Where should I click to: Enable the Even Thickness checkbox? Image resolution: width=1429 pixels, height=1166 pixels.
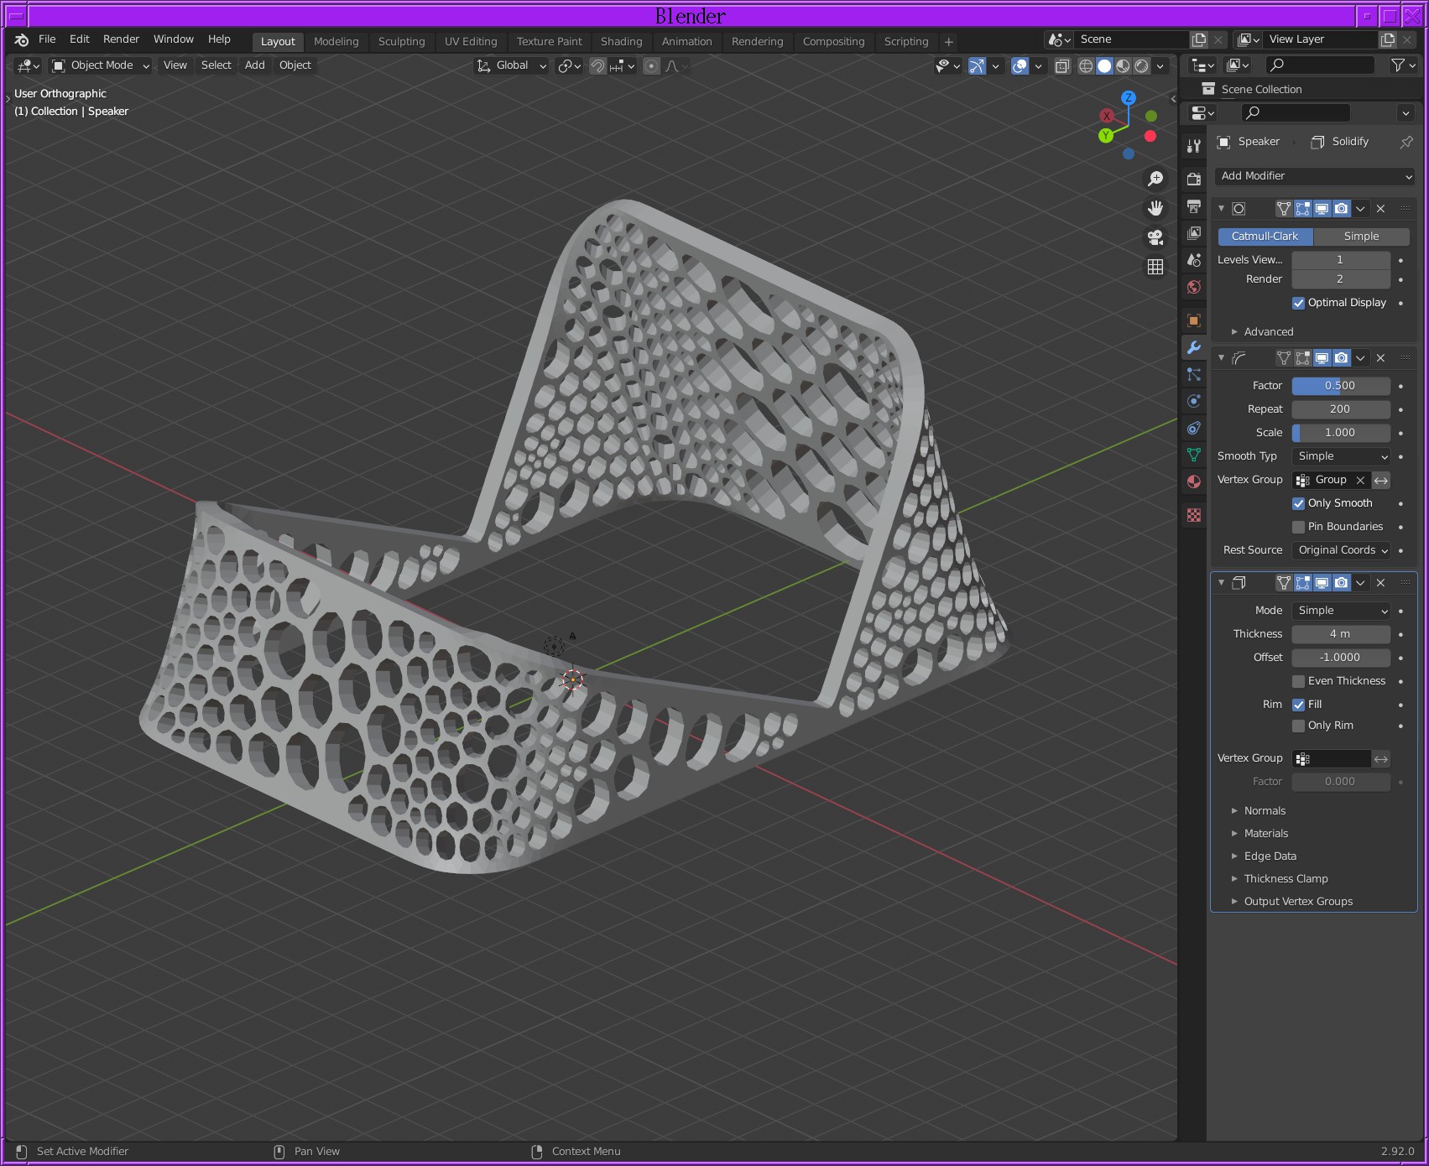(x=1298, y=681)
